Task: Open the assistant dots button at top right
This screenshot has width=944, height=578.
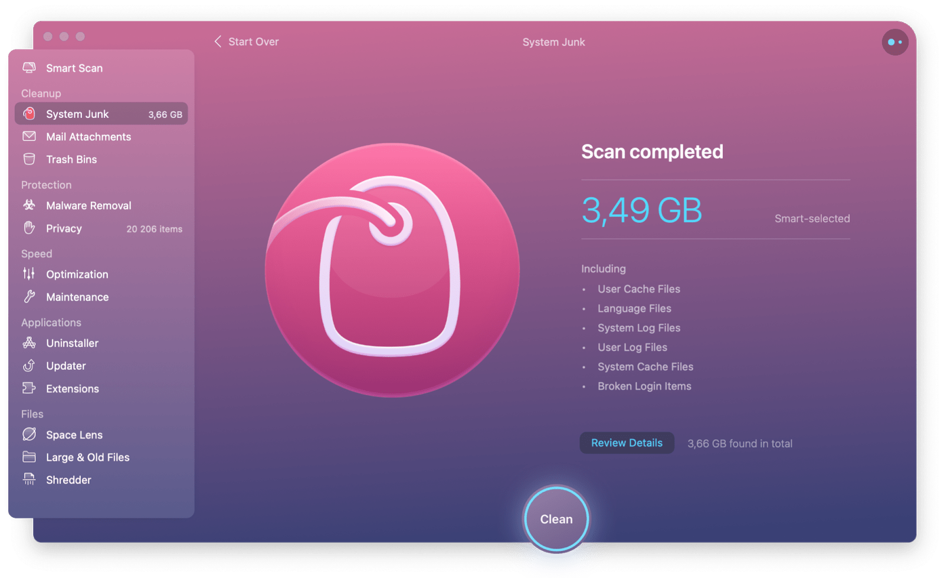Action: pos(895,42)
